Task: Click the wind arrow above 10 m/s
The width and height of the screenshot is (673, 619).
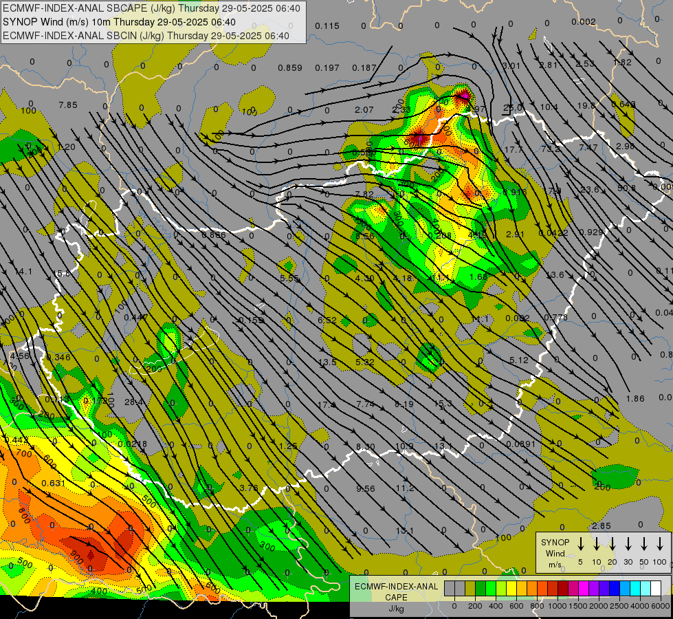Action: coord(596,544)
